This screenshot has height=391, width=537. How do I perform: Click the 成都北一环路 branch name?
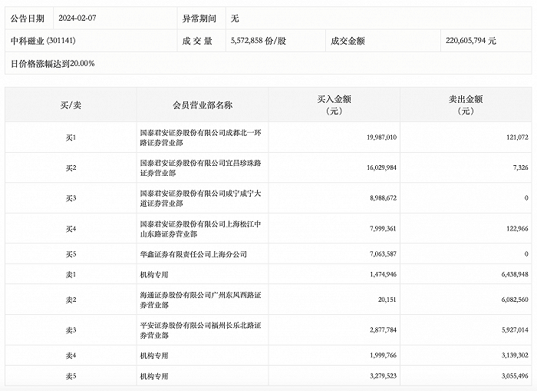click(x=201, y=138)
